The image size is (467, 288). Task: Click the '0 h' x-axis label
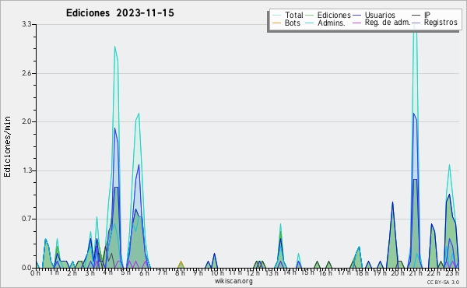[36, 273]
